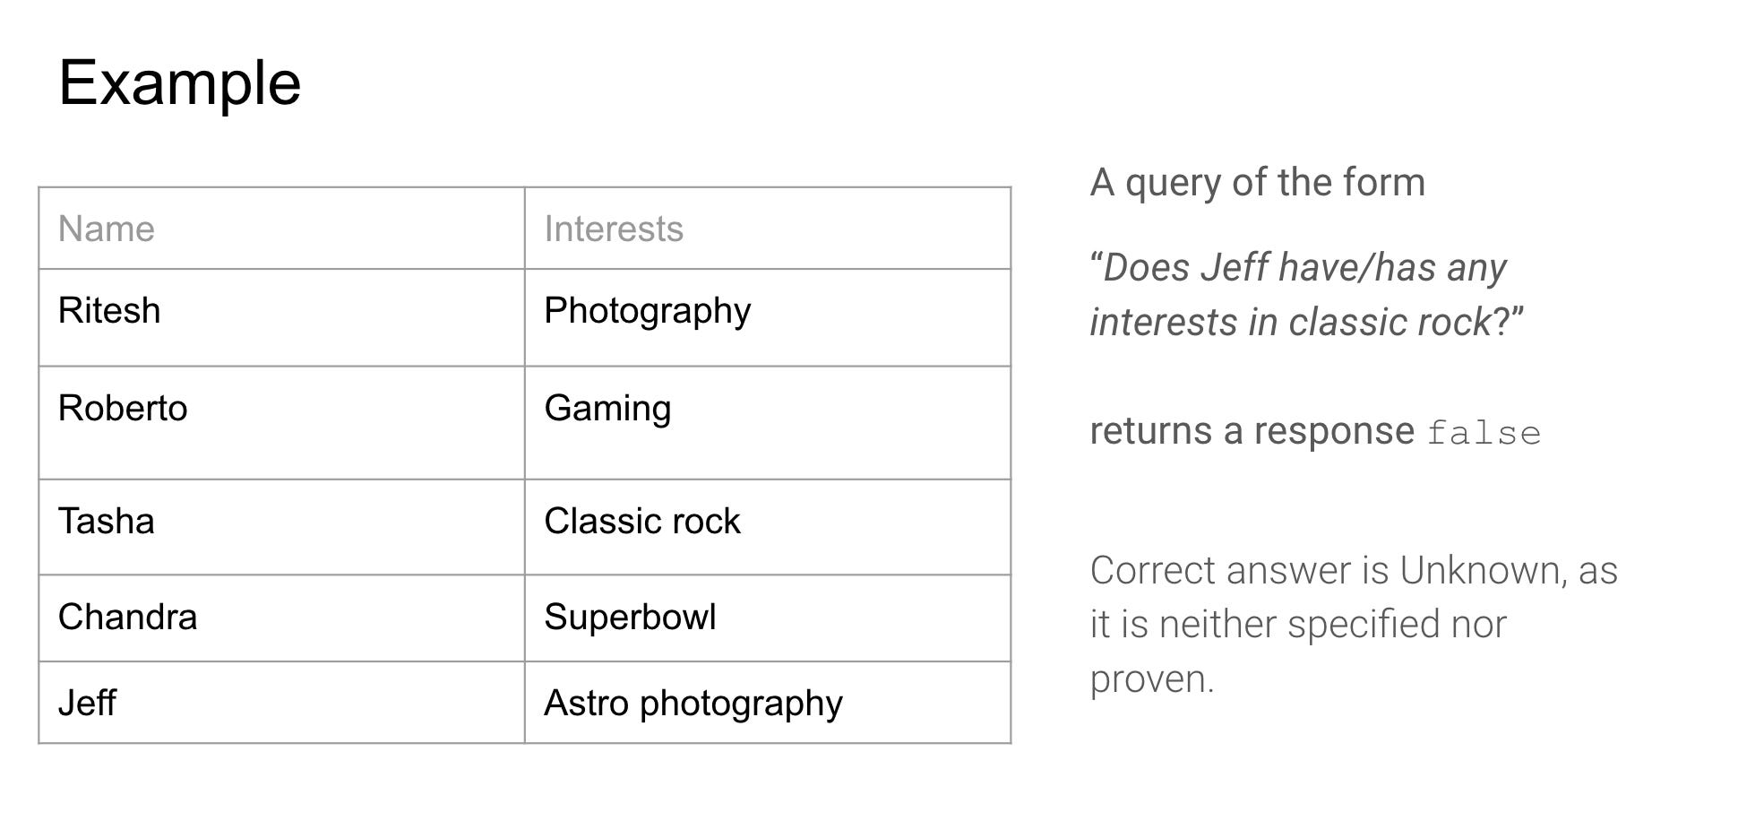The width and height of the screenshot is (1738, 821).
Task: Click the Photography interest cell
Action: (768, 317)
